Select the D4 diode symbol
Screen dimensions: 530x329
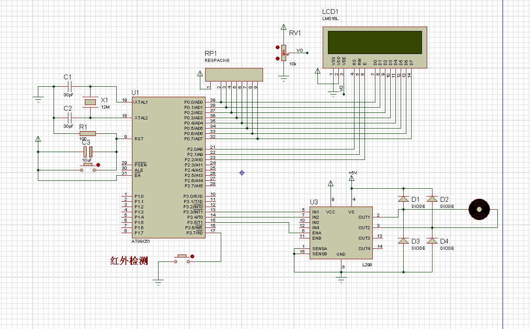click(432, 241)
